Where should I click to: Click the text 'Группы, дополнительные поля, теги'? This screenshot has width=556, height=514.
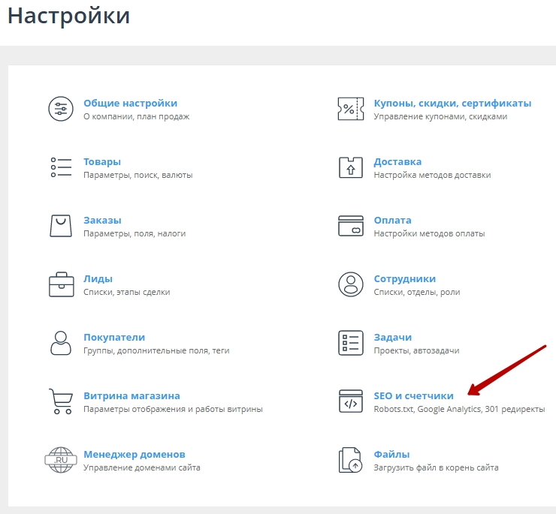(x=156, y=350)
